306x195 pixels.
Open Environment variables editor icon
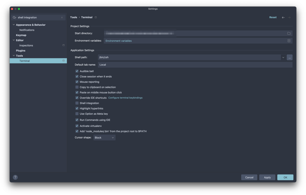pos(289,41)
